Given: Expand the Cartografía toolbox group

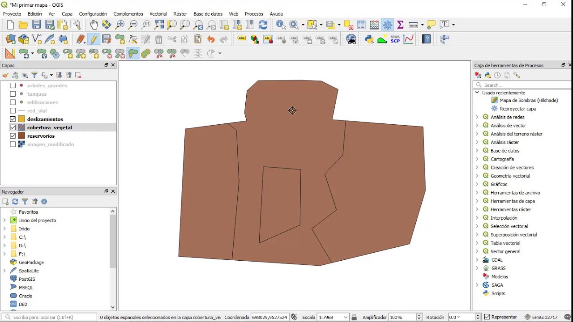Looking at the screenshot, I should coord(477,159).
